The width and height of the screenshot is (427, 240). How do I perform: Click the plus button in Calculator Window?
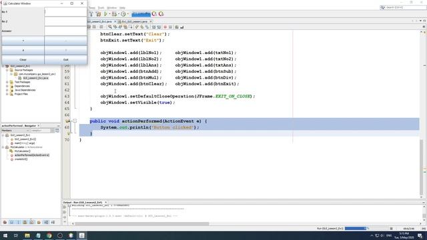(x=23, y=41)
